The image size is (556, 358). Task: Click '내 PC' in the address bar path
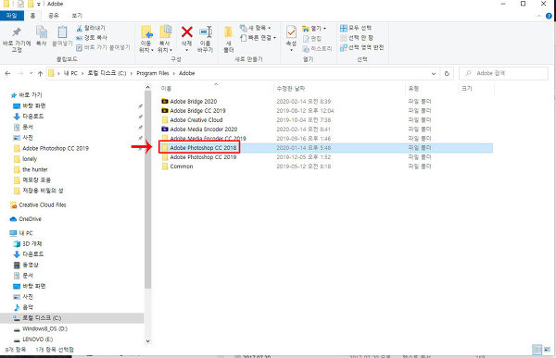(70, 73)
